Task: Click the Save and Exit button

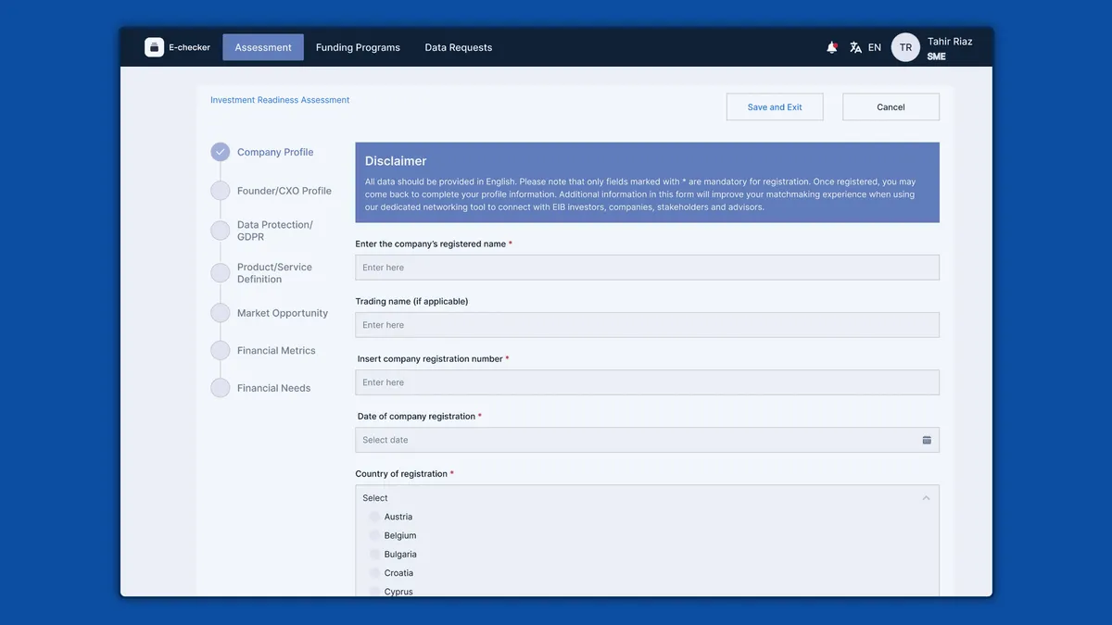Action: 775,107
